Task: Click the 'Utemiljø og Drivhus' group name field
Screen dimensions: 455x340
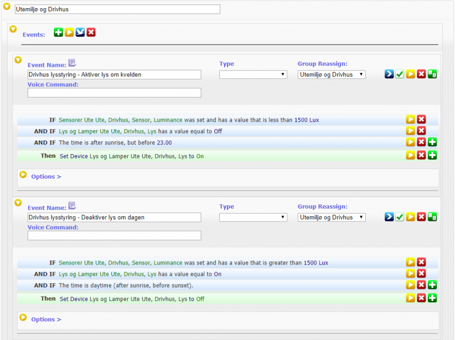Action: click(117, 9)
